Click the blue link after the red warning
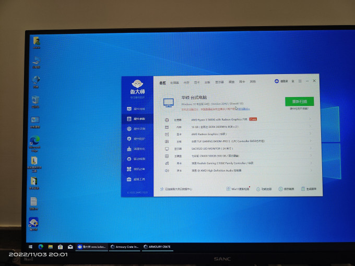This screenshot has height=266, width=355. (244, 109)
